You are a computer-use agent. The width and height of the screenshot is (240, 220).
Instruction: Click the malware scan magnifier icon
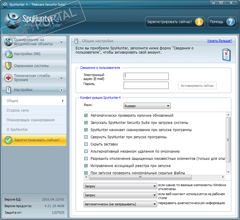(8, 42)
